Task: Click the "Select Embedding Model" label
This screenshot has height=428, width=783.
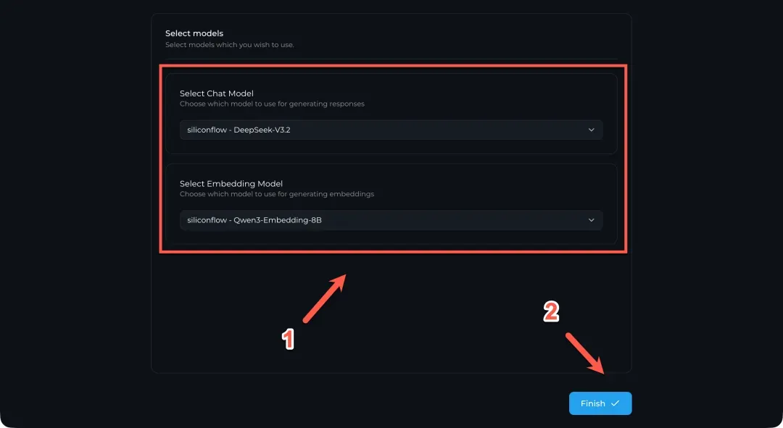Action: tap(231, 184)
